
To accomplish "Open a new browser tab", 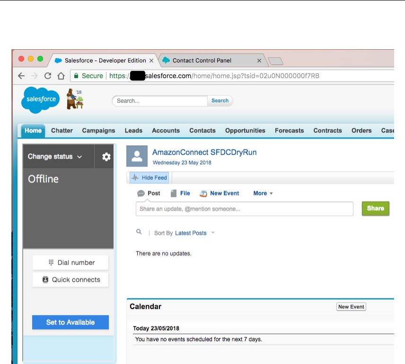I will (275, 61).
